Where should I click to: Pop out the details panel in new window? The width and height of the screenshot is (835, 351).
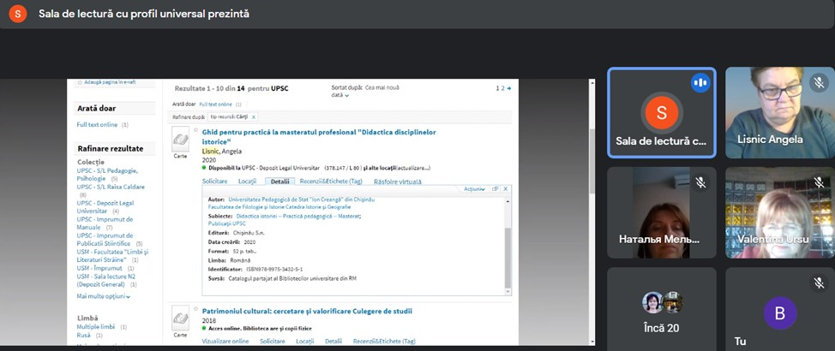point(495,189)
